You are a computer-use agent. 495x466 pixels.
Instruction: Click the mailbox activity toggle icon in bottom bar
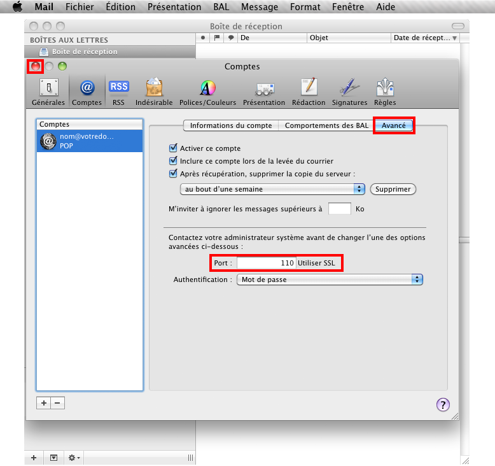(53, 458)
